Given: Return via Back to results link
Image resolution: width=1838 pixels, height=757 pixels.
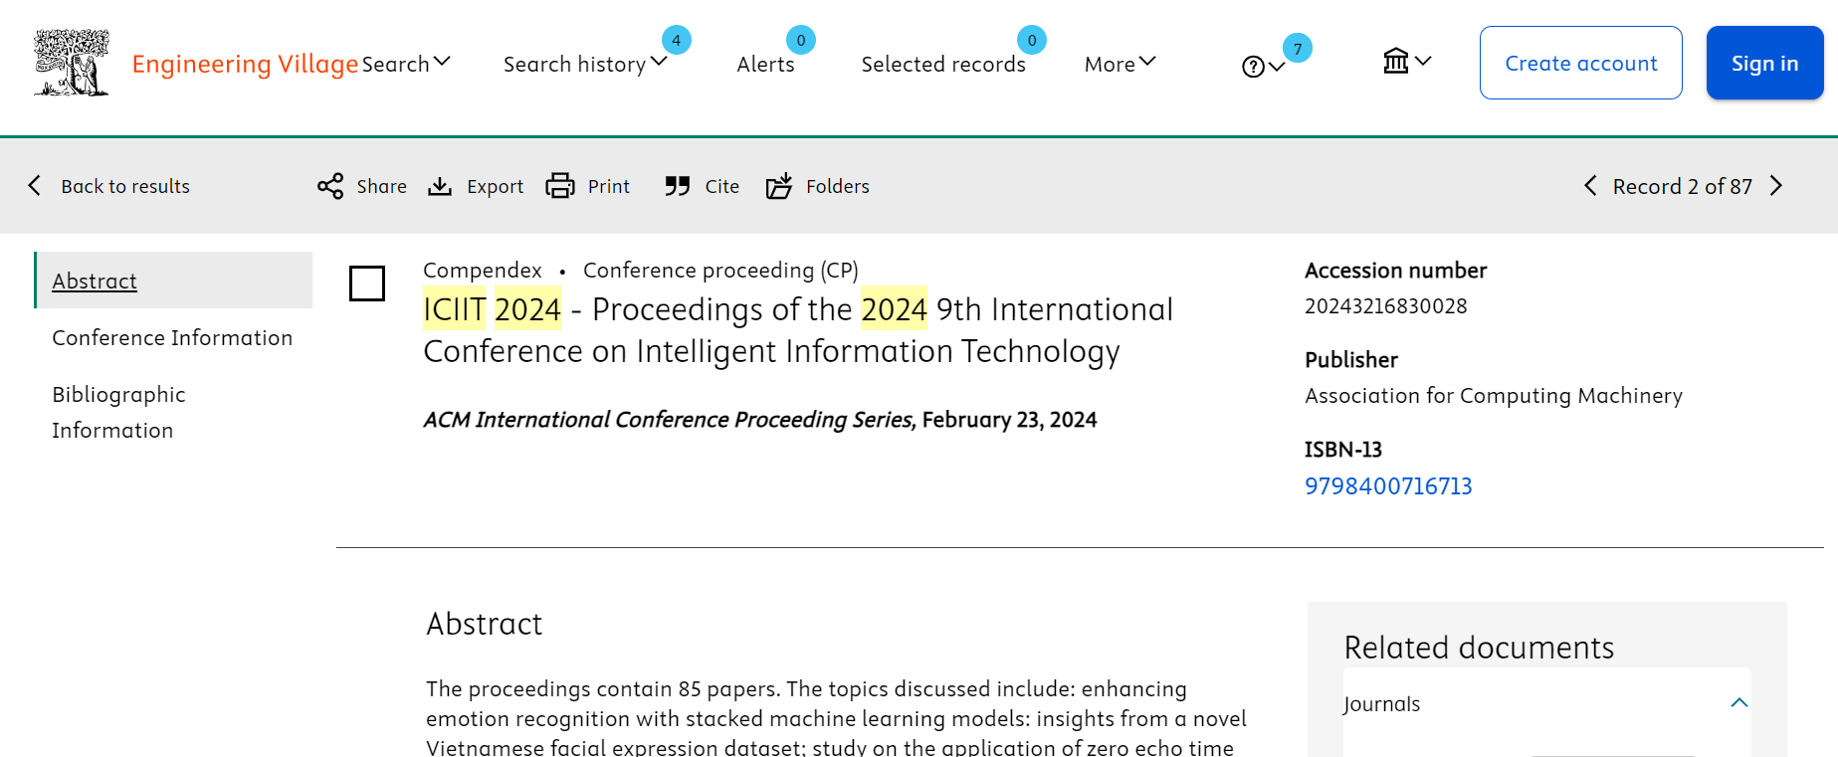Looking at the screenshot, I should [125, 186].
